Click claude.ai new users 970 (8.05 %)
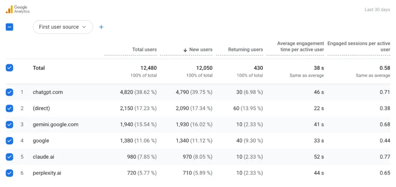Image resolution: width=396 pixels, height=187 pixels. click(198, 157)
